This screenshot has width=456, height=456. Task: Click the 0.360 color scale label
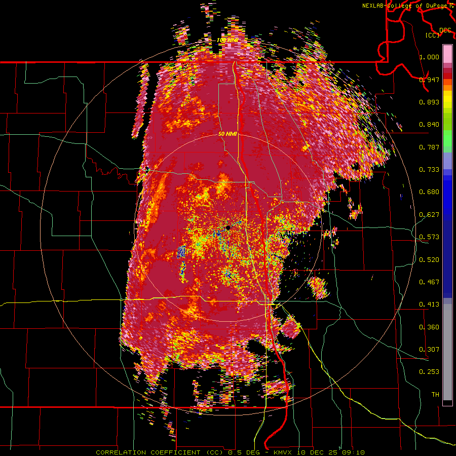pyautogui.click(x=429, y=327)
